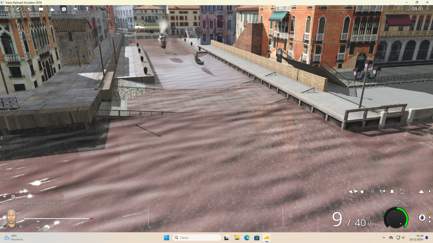This screenshot has width=433, height=243.
Task: Toggle the locomotive headlight icon
Action: 362,192
